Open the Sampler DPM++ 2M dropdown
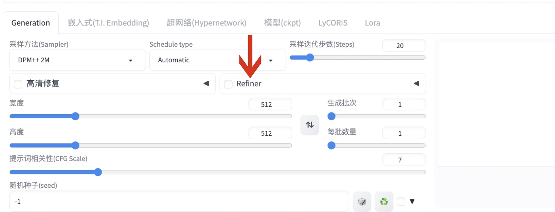 (x=77, y=60)
